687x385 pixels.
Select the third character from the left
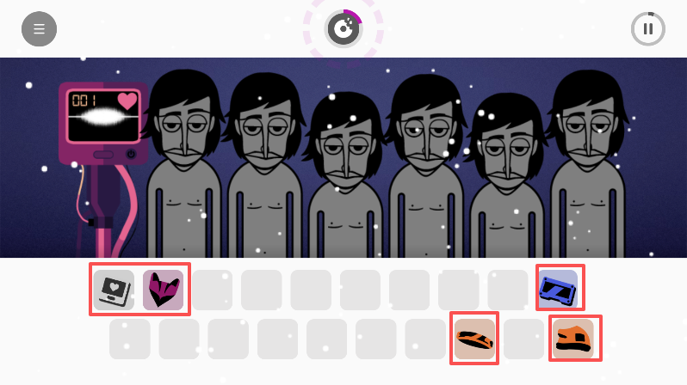point(345,174)
